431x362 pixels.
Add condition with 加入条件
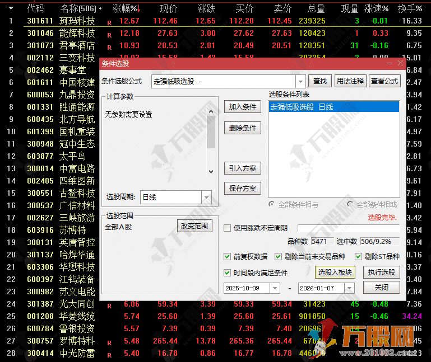(x=243, y=106)
